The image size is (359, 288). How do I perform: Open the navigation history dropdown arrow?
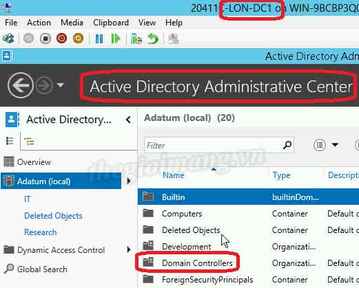tap(61, 85)
